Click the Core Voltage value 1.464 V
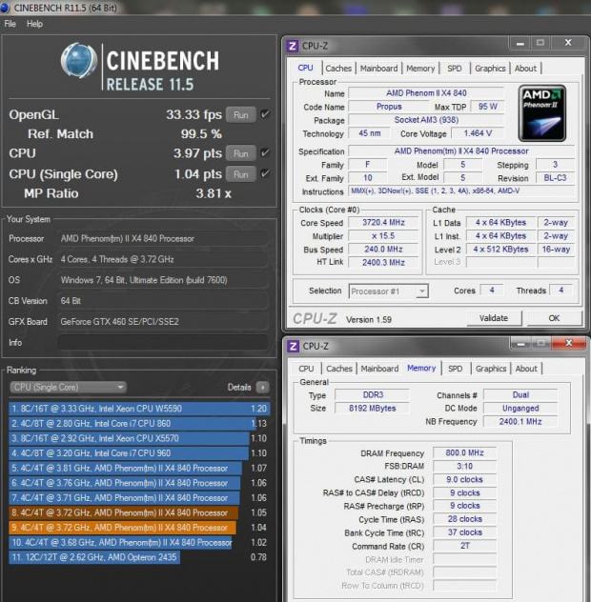This screenshot has height=602, width=591. [478, 133]
